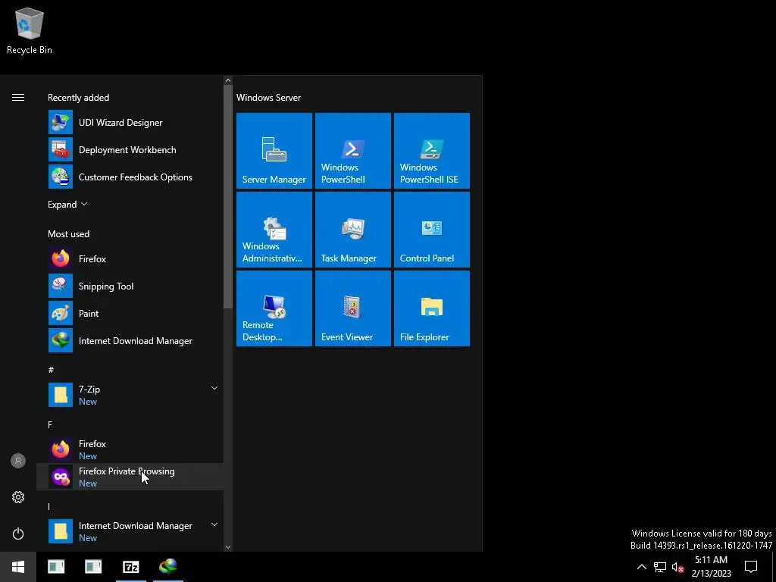Viewport: 776px width, 582px height.
Task: Open the user account icon
Action: 18,461
